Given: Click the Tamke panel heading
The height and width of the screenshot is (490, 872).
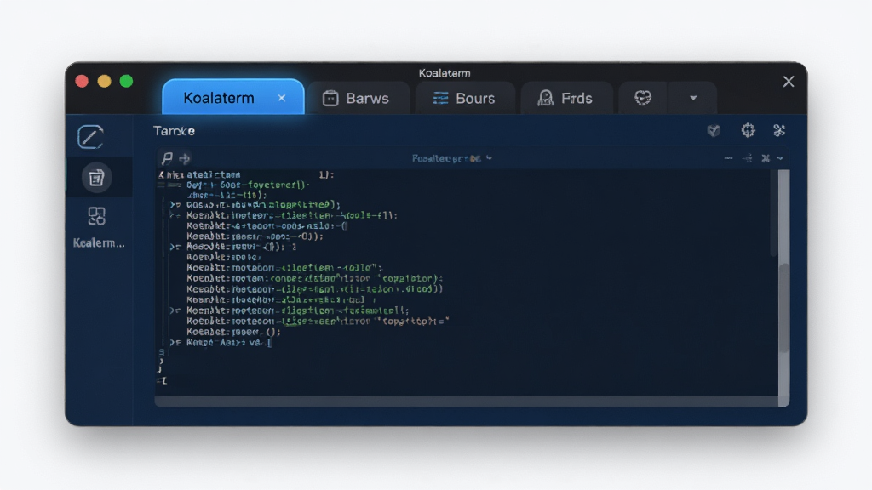Looking at the screenshot, I should coord(174,131).
